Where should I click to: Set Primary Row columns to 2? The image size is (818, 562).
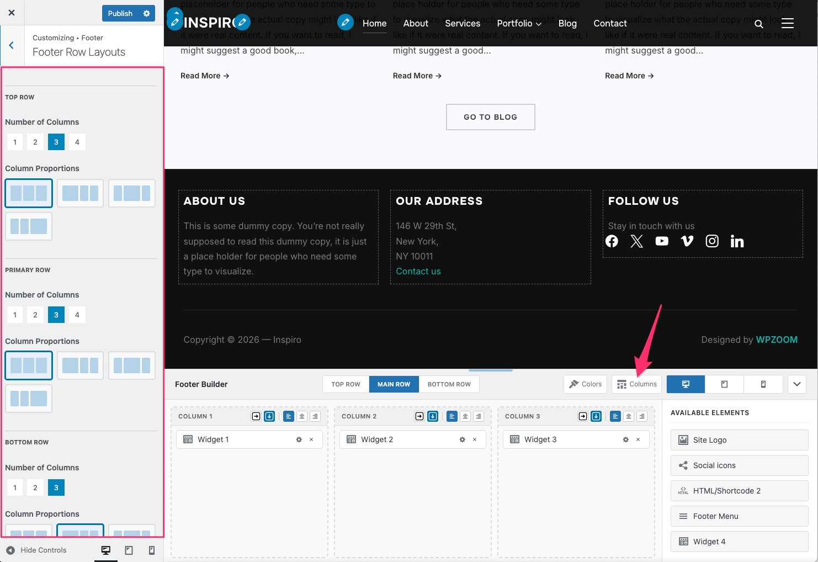(x=35, y=315)
